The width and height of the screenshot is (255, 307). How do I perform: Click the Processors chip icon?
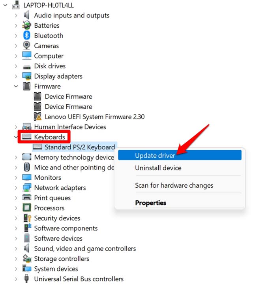point(27,208)
